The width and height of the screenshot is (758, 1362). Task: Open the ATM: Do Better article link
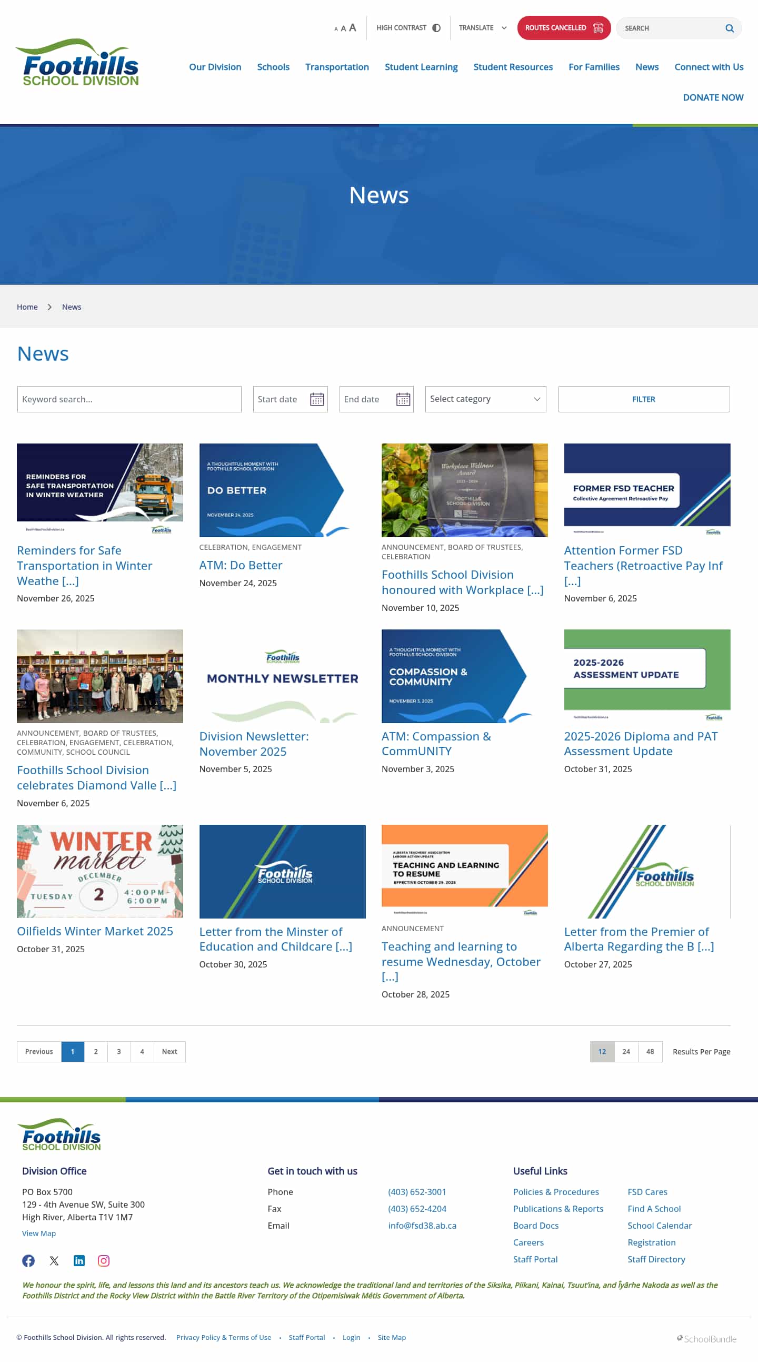pos(241,565)
